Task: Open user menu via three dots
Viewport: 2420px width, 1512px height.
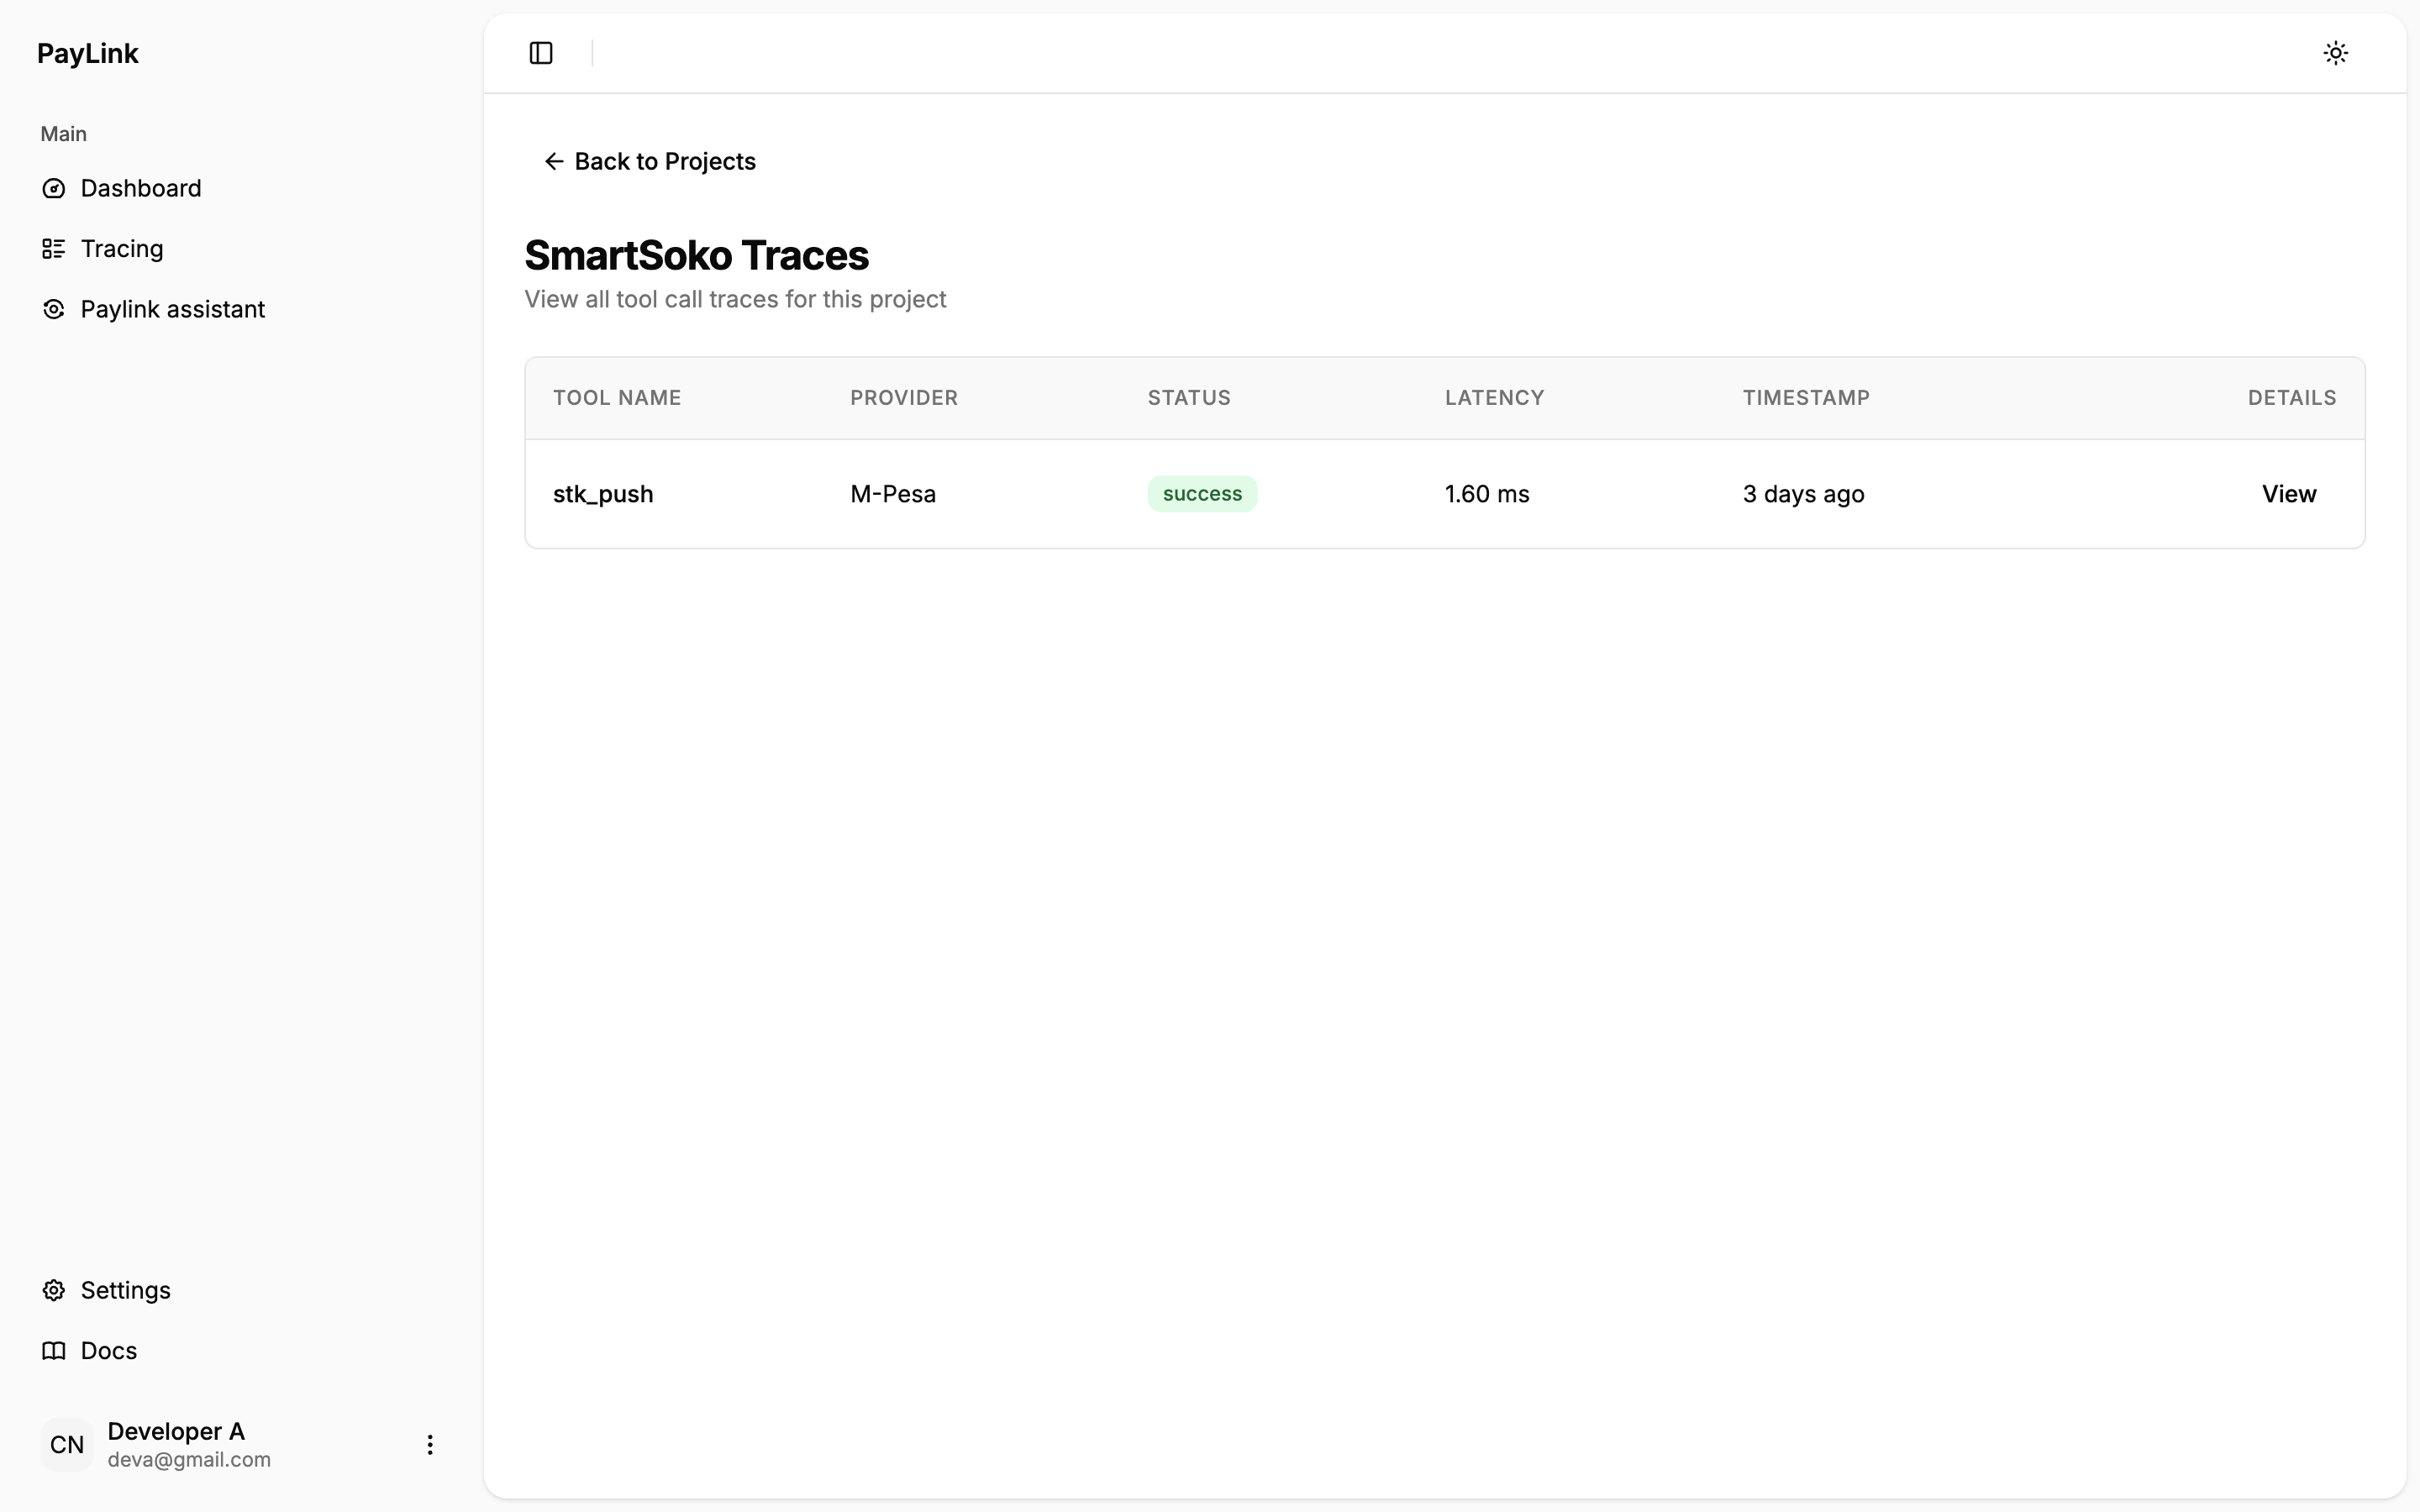Action: [x=430, y=1445]
